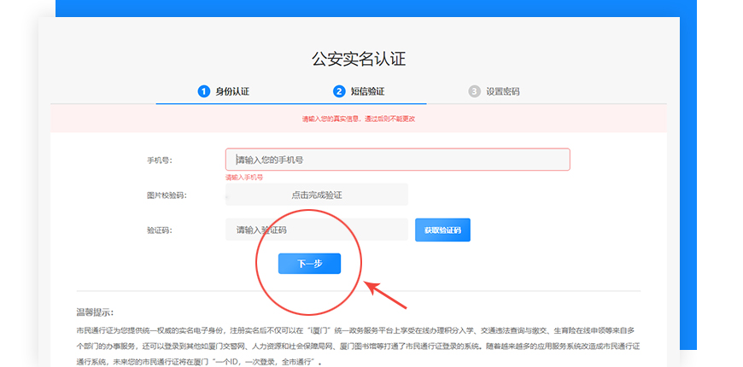Click 点击完成验证 to verify captcha

click(x=317, y=195)
